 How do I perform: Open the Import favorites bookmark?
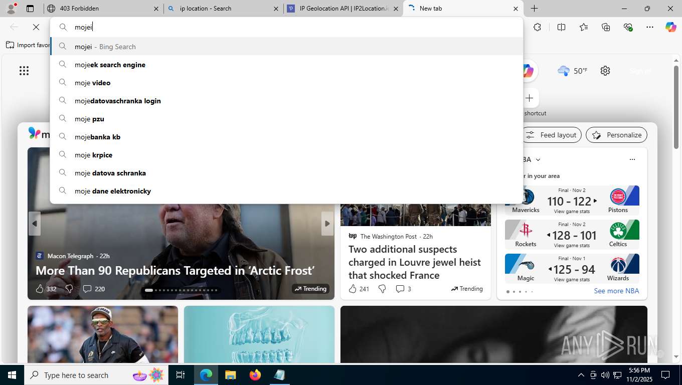(28, 45)
